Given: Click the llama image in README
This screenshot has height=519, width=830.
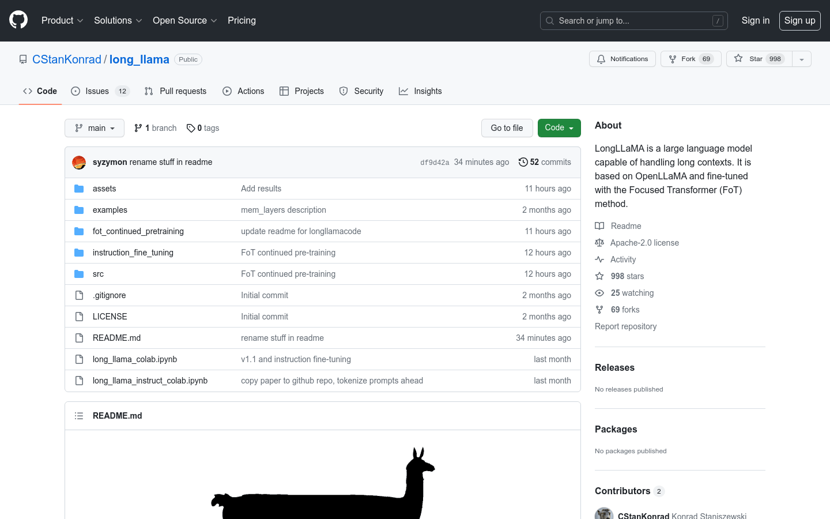Looking at the screenshot, I should pos(323,483).
